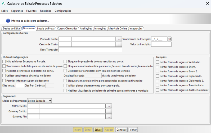
Task: Toggle Isentar forma de Ingresso Análise Curricular
Action: coord(157,90)
